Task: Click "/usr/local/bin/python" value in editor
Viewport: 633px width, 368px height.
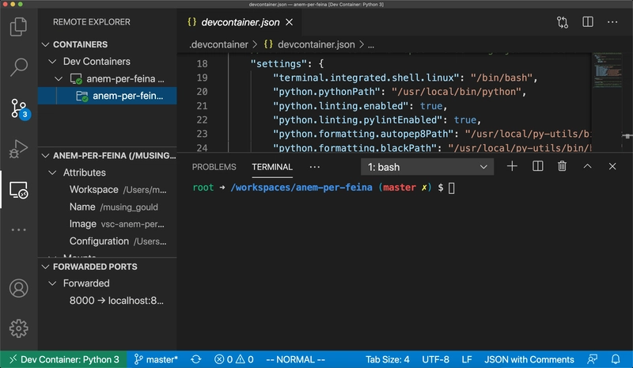Action: (x=457, y=92)
